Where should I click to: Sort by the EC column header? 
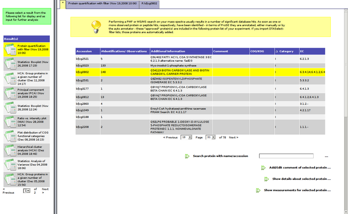pyautogui.click(x=312, y=51)
